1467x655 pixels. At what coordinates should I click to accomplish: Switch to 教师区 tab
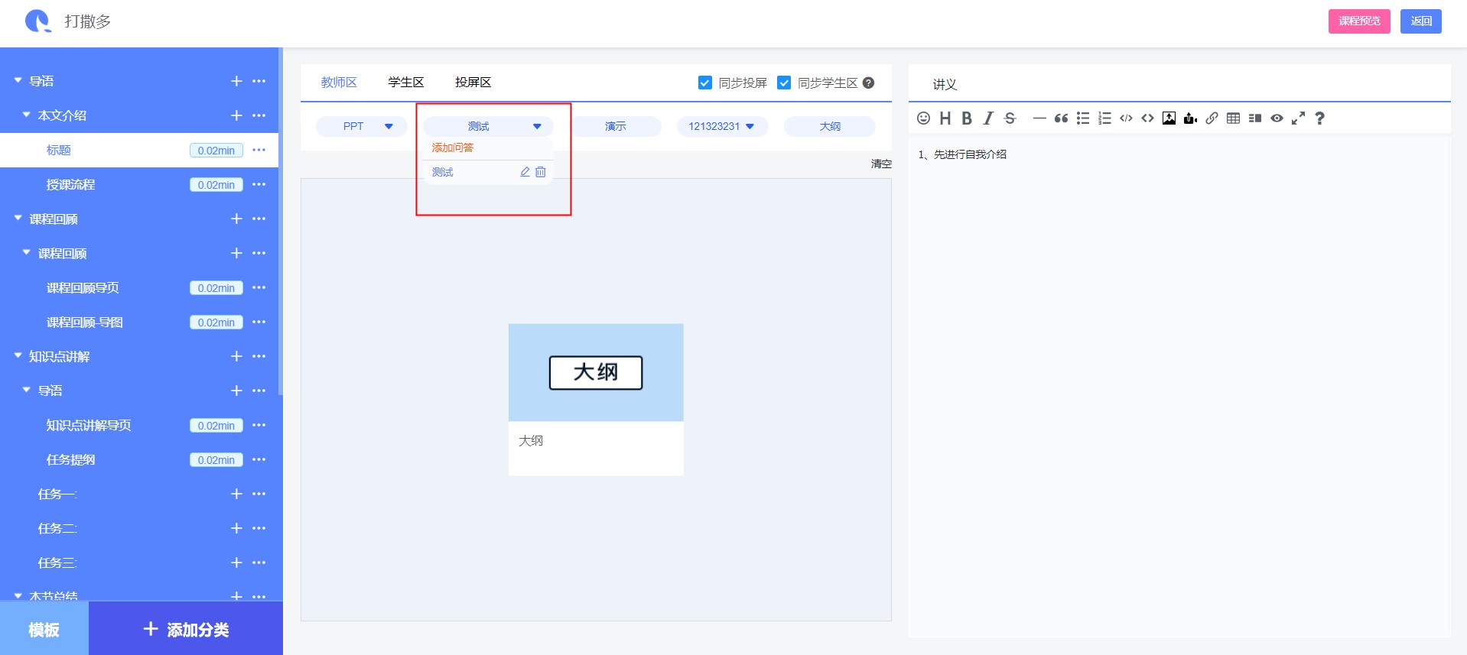(x=339, y=83)
